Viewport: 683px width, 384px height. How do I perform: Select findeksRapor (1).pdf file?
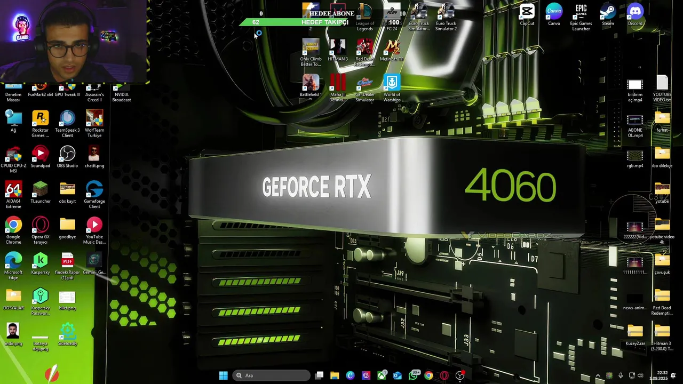[67, 267]
